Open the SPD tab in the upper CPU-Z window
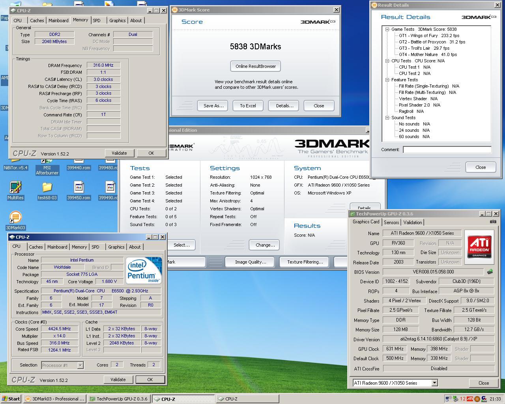The image size is (505, 404). (x=97, y=21)
